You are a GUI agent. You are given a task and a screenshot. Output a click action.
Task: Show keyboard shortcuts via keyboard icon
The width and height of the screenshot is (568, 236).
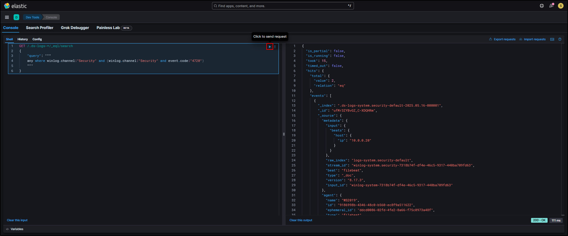point(552,39)
